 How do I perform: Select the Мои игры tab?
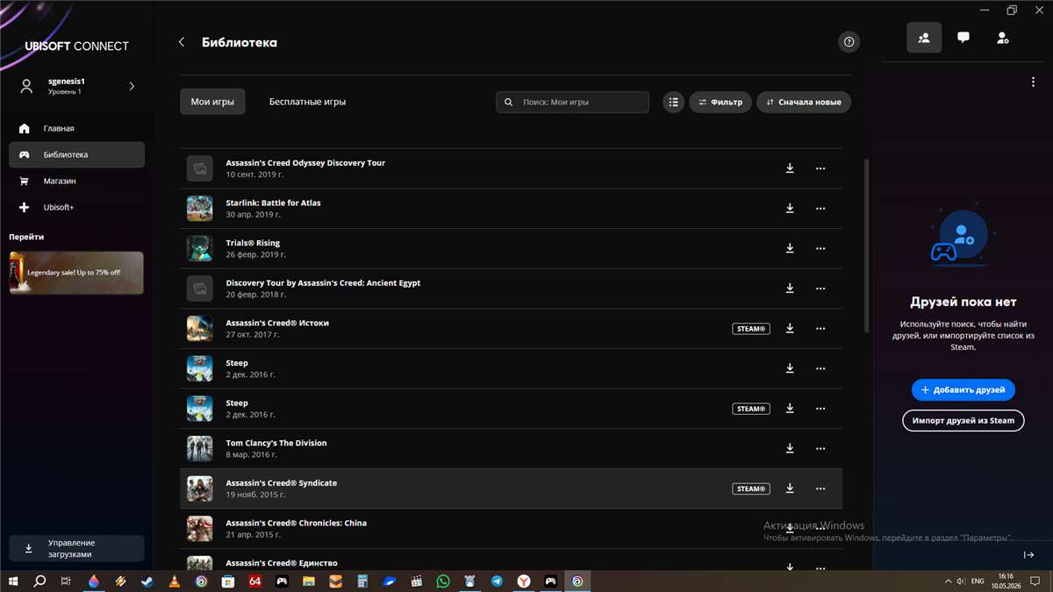(212, 102)
